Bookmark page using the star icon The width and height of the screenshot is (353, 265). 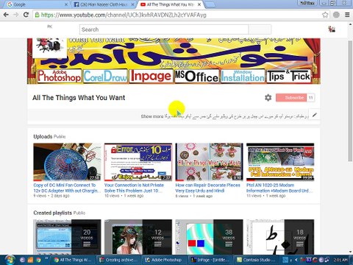[x=325, y=15]
